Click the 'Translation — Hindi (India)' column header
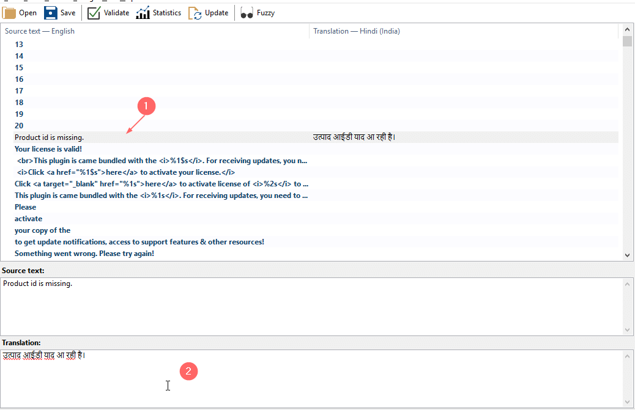635x410 pixels. [x=356, y=31]
